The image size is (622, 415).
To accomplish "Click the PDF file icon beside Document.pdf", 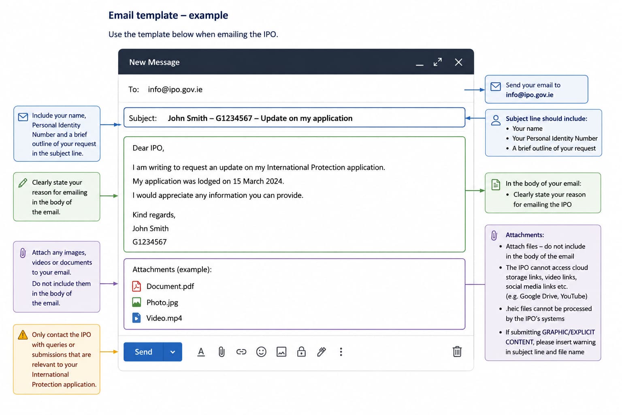I will (x=136, y=286).
